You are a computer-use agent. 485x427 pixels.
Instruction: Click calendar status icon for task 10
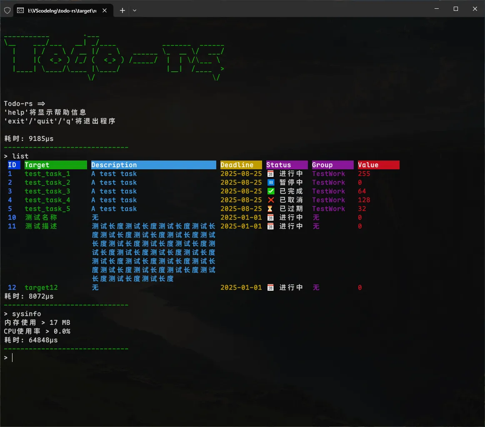tap(270, 217)
